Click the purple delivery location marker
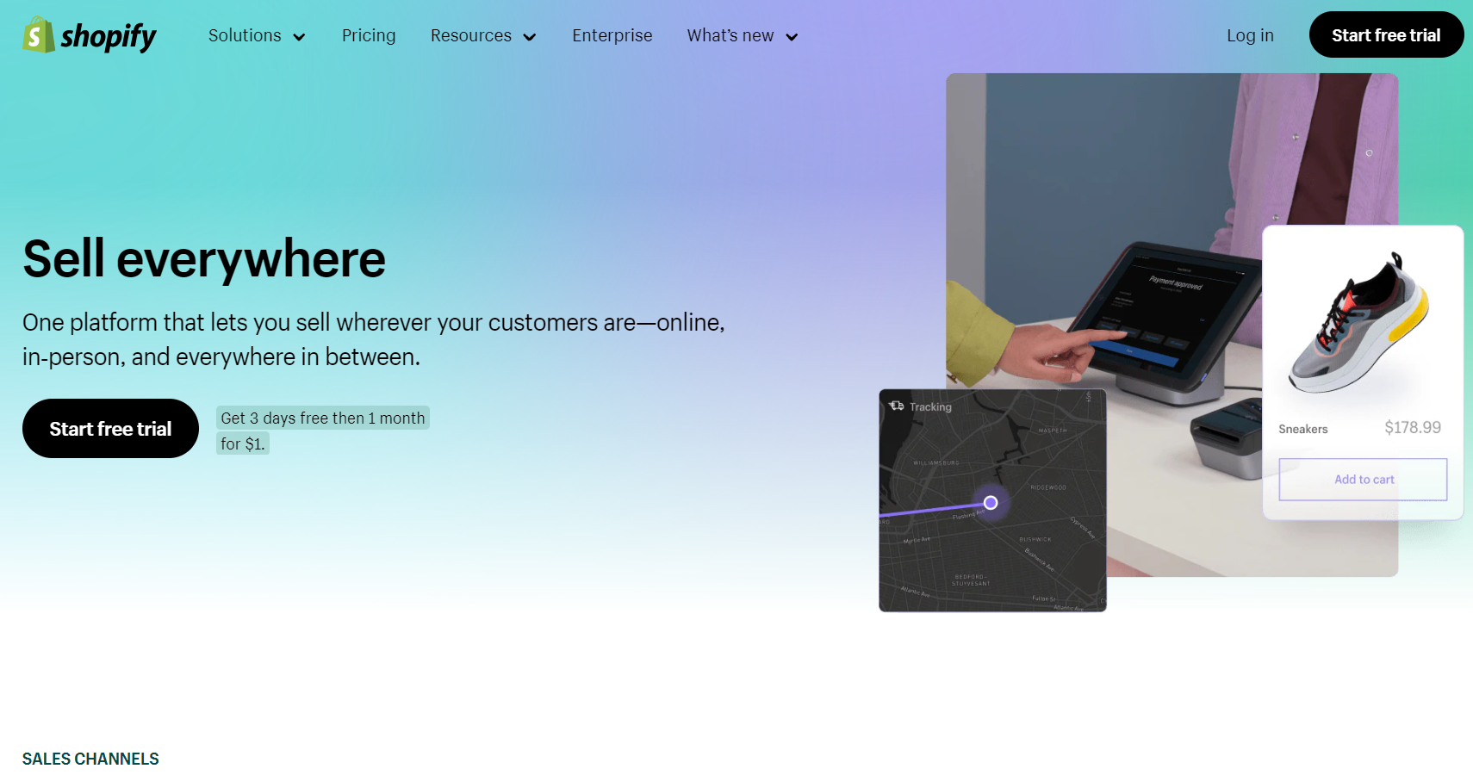 (x=990, y=502)
